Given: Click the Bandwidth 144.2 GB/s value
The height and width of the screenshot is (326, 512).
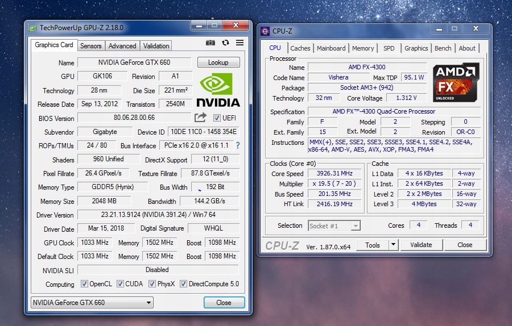Looking at the screenshot, I should 209,201.
